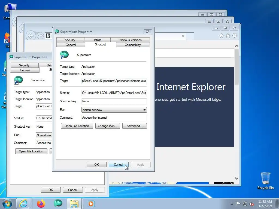Open the clock showing 11:32 AM
This screenshot has width=279, height=209.
(265, 204)
